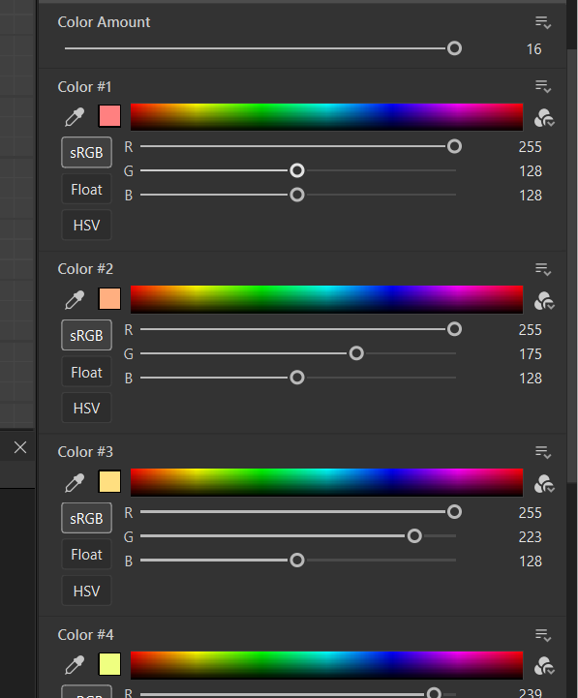Switch Color #1 to Float mode

86,189
